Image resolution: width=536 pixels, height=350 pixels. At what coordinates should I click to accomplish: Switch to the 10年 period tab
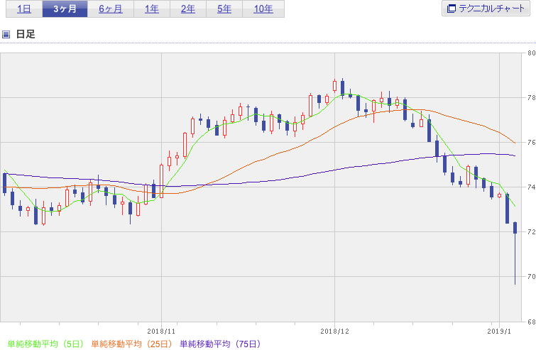[263, 9]
